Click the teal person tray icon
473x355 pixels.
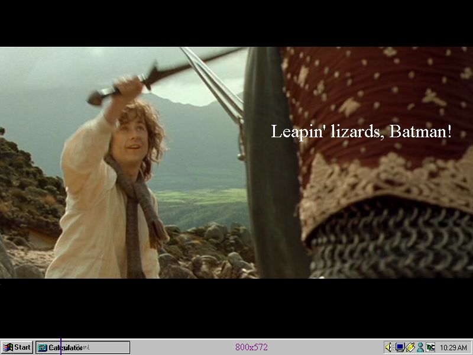[420, 347]
